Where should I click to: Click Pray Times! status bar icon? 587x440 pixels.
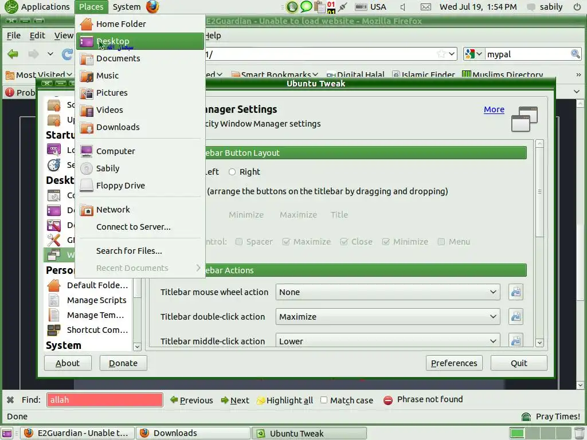[526, 417]
